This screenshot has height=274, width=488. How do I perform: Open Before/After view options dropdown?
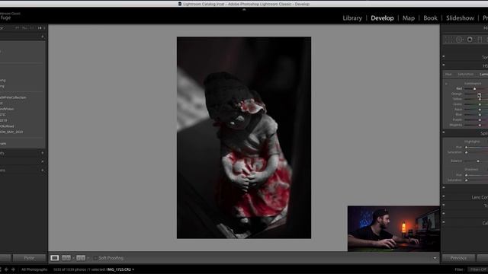pos(88,258)
